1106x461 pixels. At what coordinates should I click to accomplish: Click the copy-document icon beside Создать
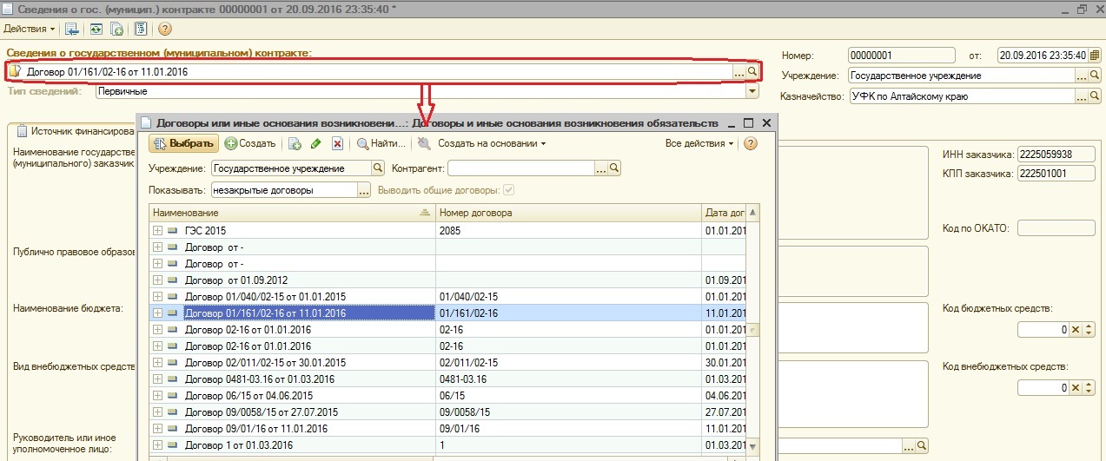point(295,143)
